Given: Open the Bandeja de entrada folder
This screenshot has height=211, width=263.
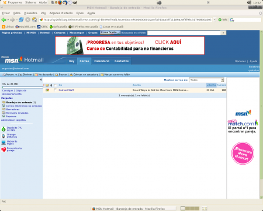Looking at the screenshot, I should [19, 103].
